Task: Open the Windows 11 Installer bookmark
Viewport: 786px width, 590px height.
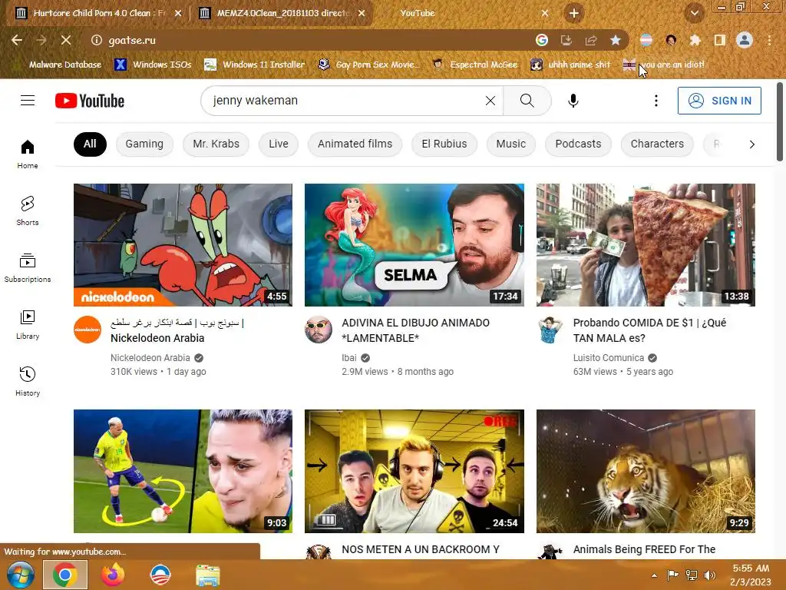Action: (255, 65)
